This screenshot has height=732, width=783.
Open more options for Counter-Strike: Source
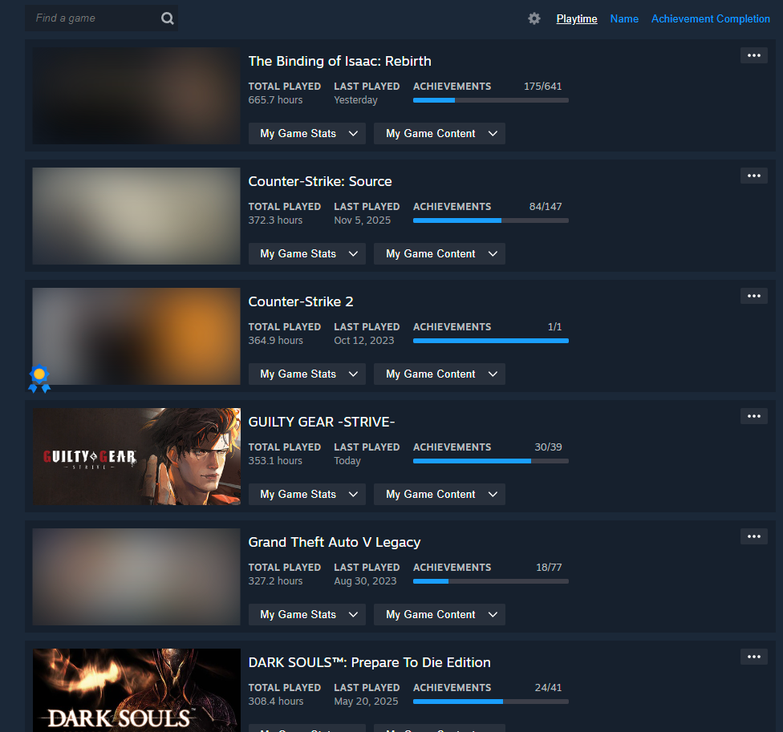click(754, 176)
